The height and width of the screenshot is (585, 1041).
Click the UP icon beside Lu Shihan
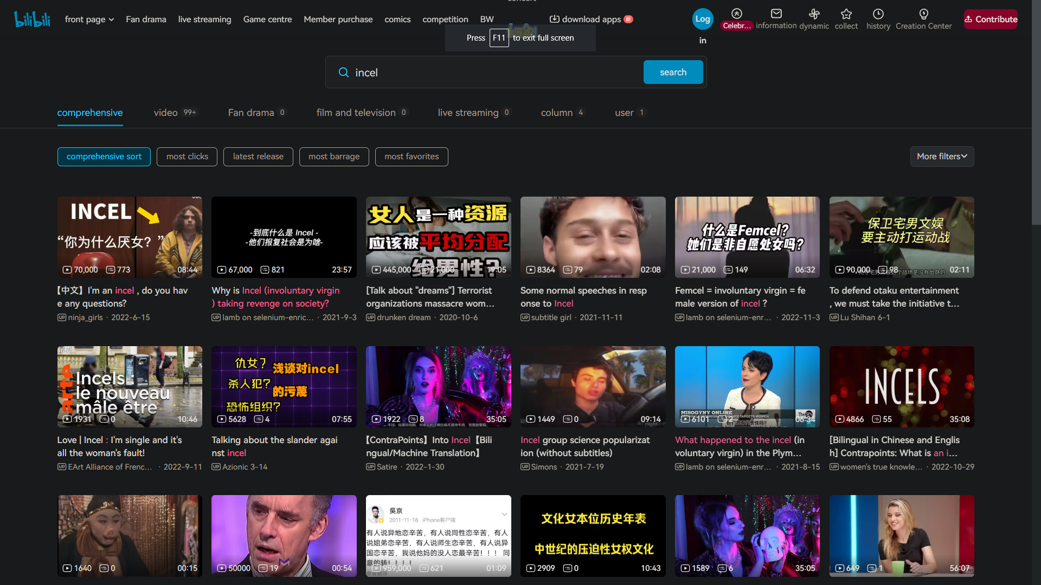(x=834, y=317)
